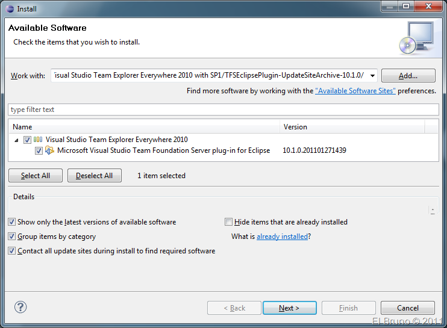Click the category icon beside Visual Studio Team Explorer

38,140
